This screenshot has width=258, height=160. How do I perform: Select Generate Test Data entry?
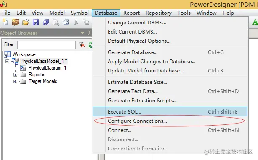pyautogui.click(x=170, y=91)
